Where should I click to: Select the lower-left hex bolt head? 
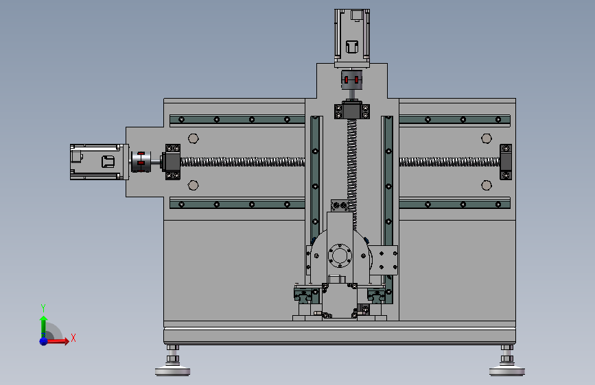[193, 185]
